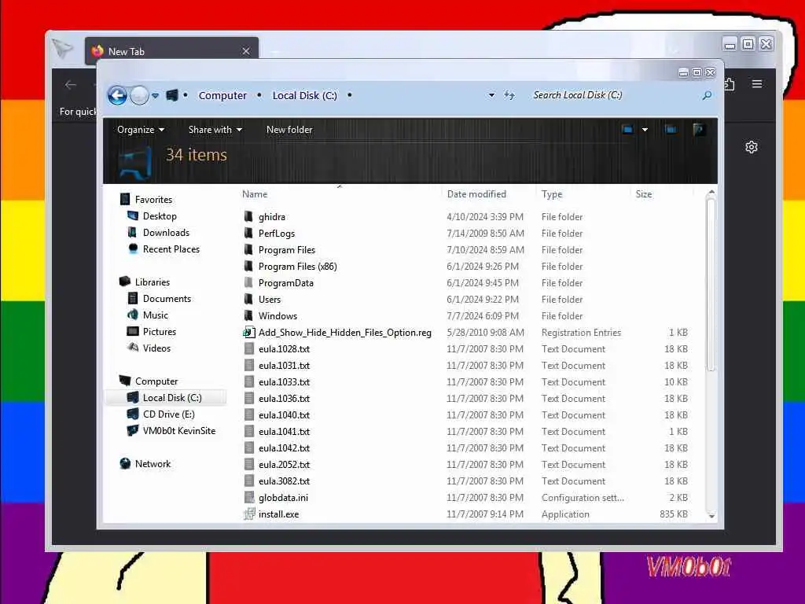
Task: Select the file eula.1036.txt
Action: point(284,399)
